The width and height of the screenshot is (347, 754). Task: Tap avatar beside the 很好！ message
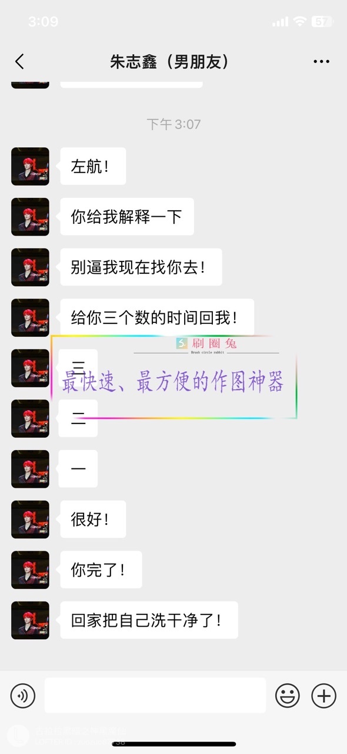pyautogui.click(x=30, y=520)
